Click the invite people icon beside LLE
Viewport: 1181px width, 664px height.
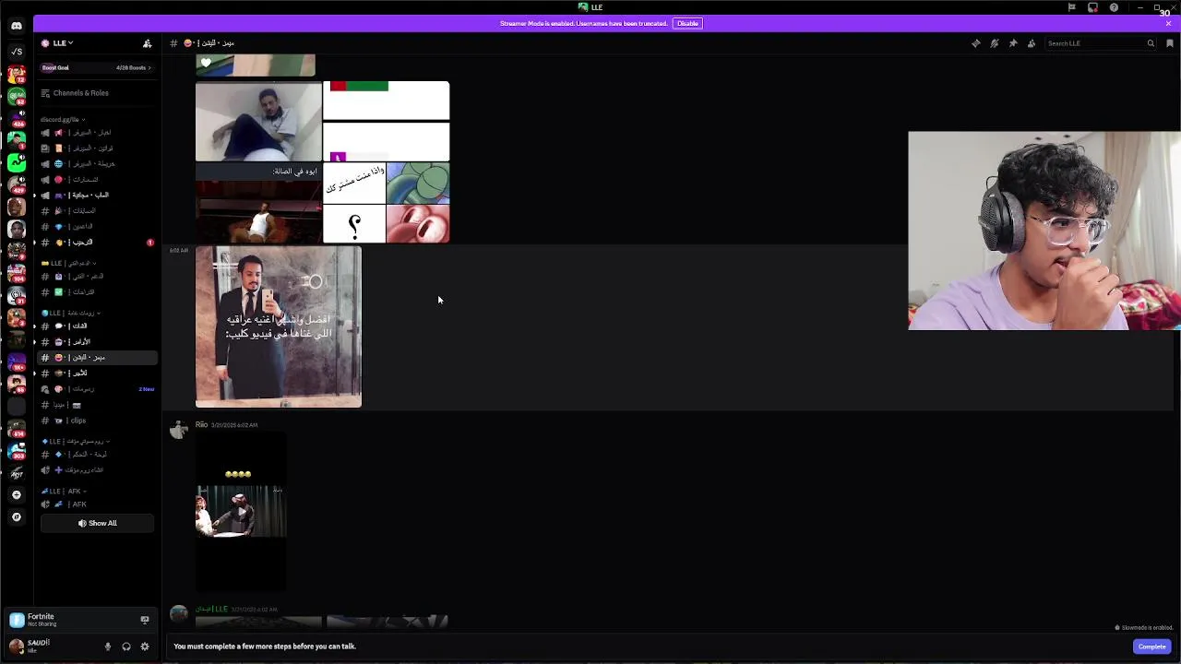147,43
